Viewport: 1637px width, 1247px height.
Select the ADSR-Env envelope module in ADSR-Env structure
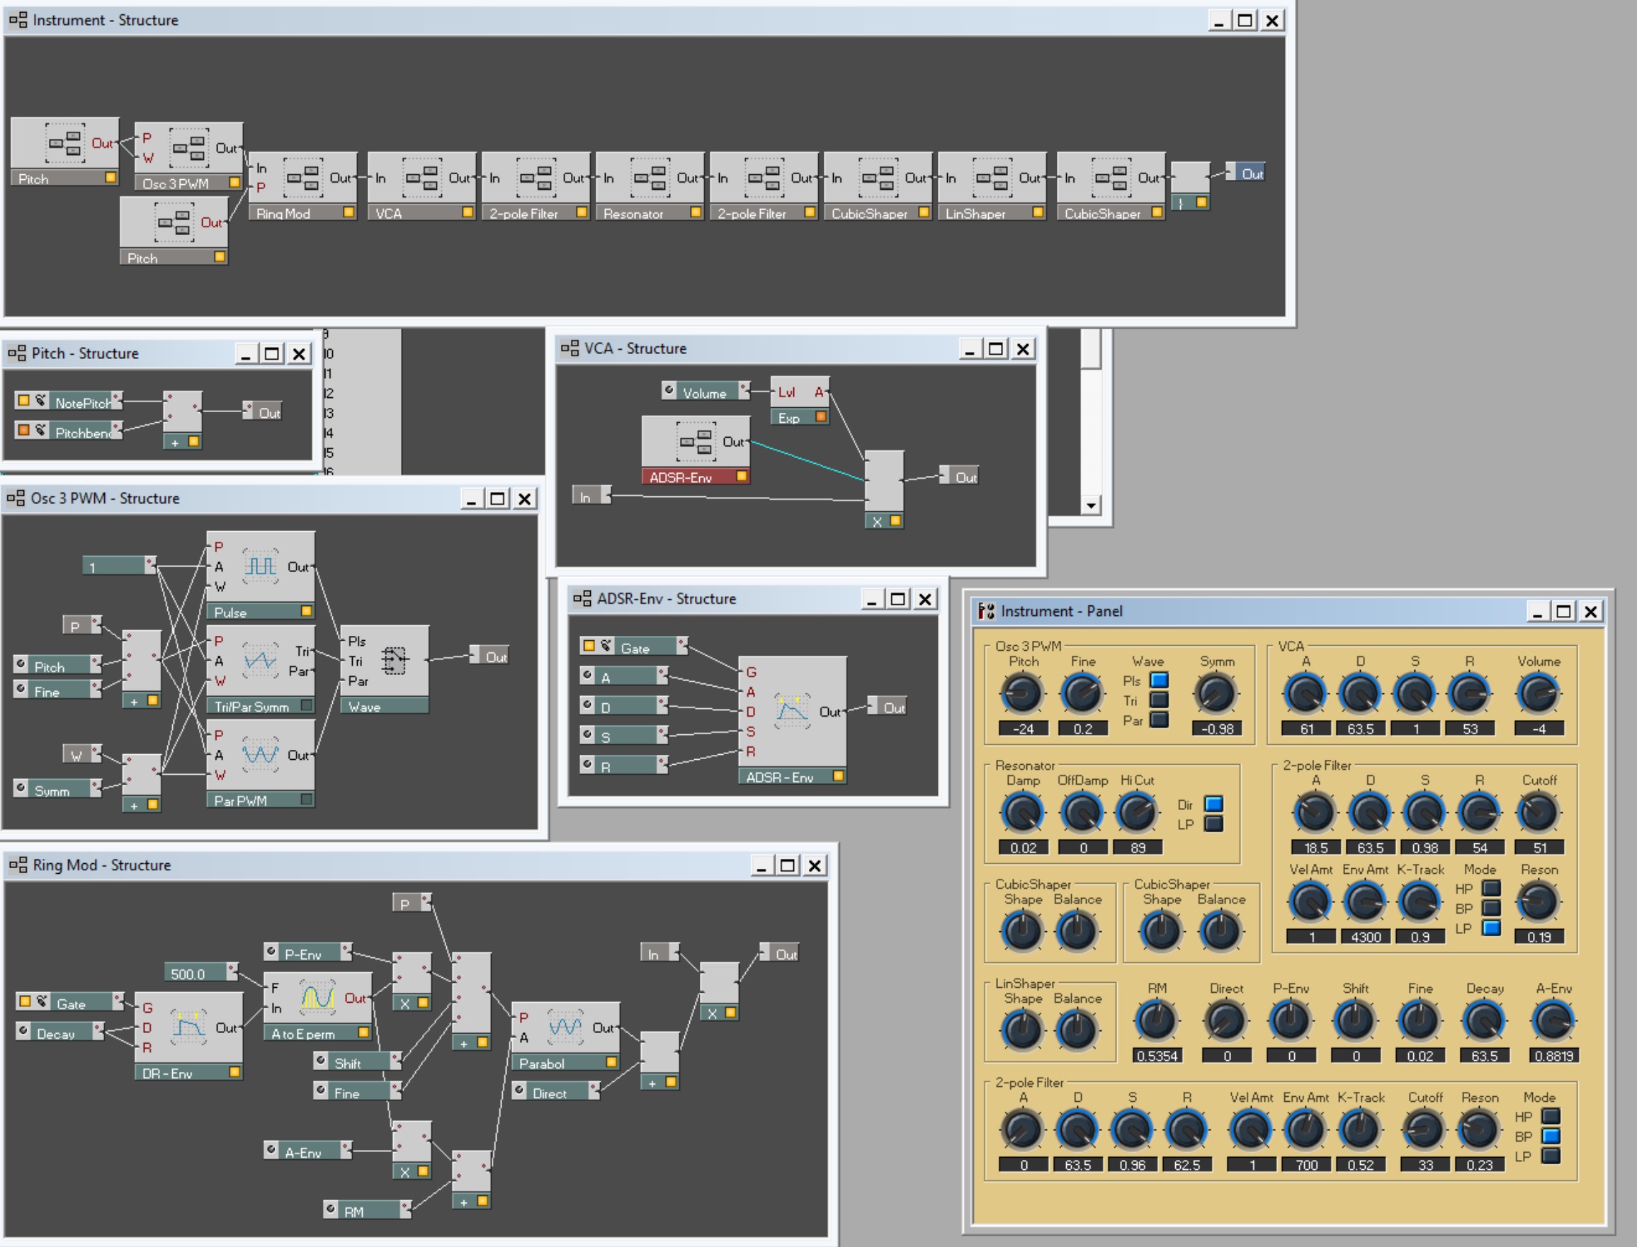click(792, 720)
